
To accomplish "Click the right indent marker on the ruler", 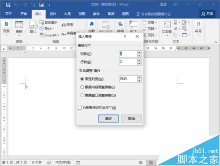I will tap(177, 50).
